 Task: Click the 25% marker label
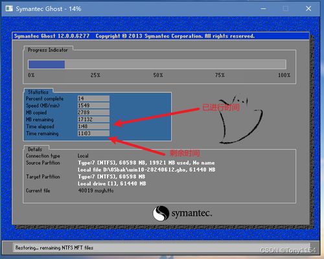point(95,75)
